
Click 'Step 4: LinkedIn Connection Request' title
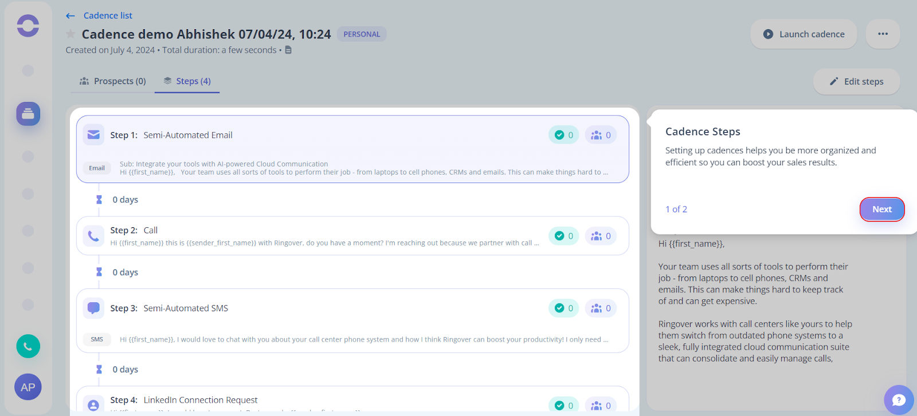184,400
